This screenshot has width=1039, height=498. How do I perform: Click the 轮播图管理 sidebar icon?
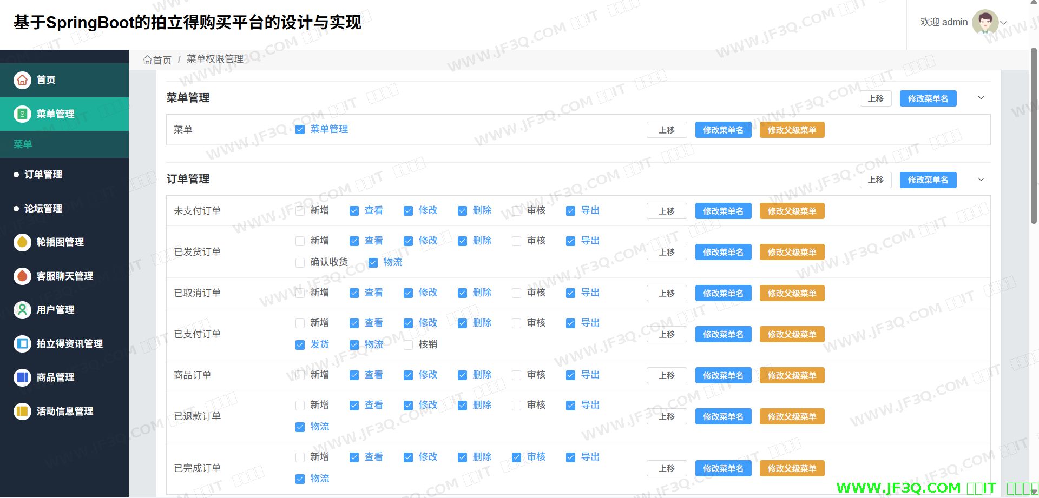click(x=22, y=242)
